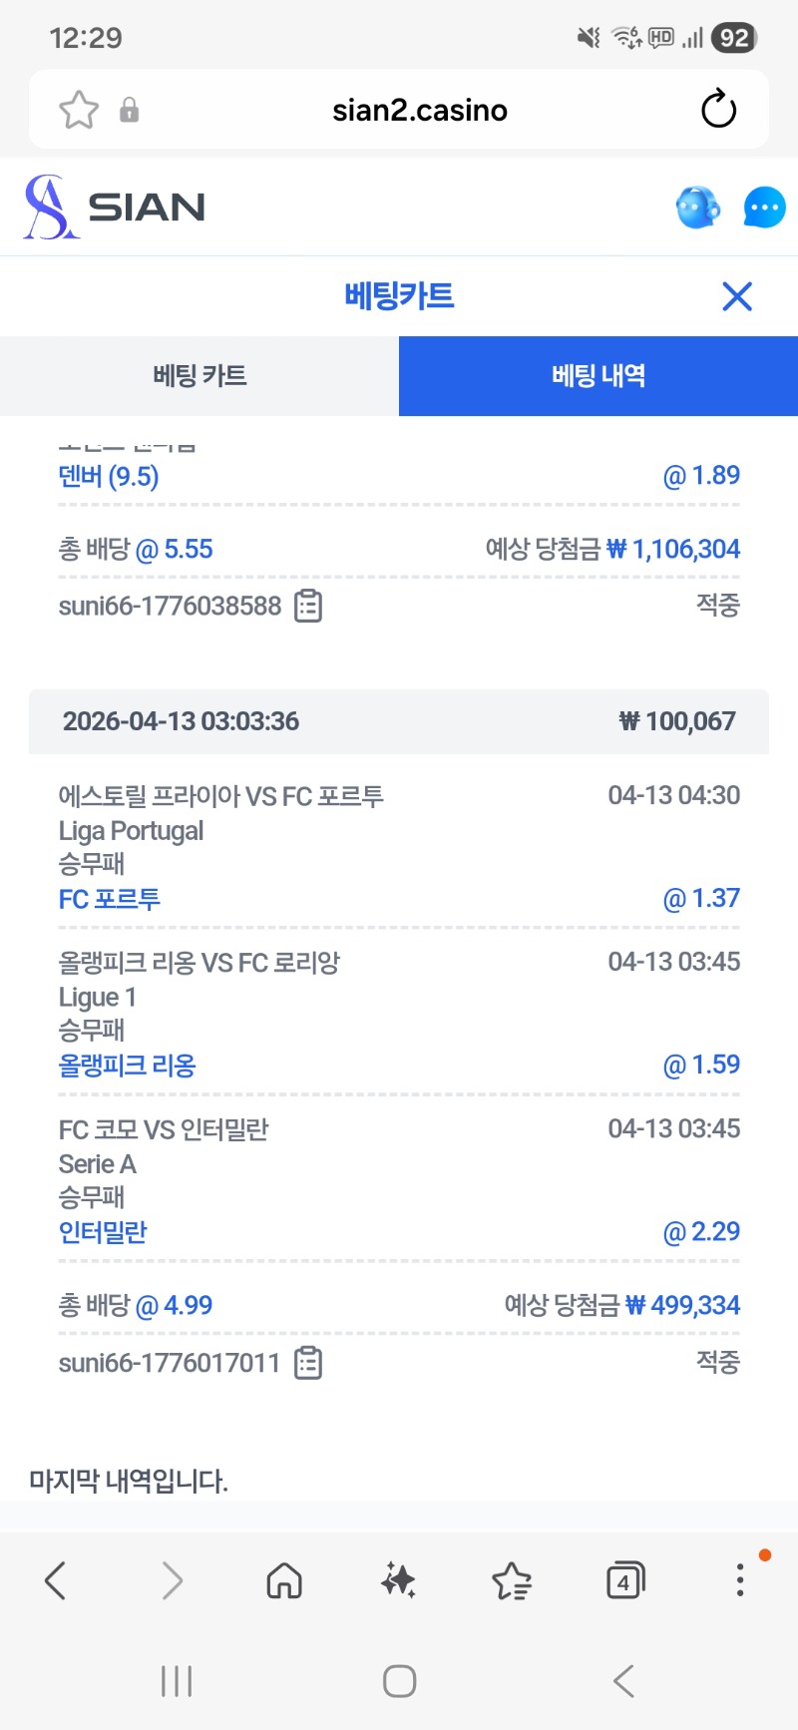This screenshot has width=798, height=1730.
Task: Open the browser bookmarks list icon
Action: click(512, 1580)
